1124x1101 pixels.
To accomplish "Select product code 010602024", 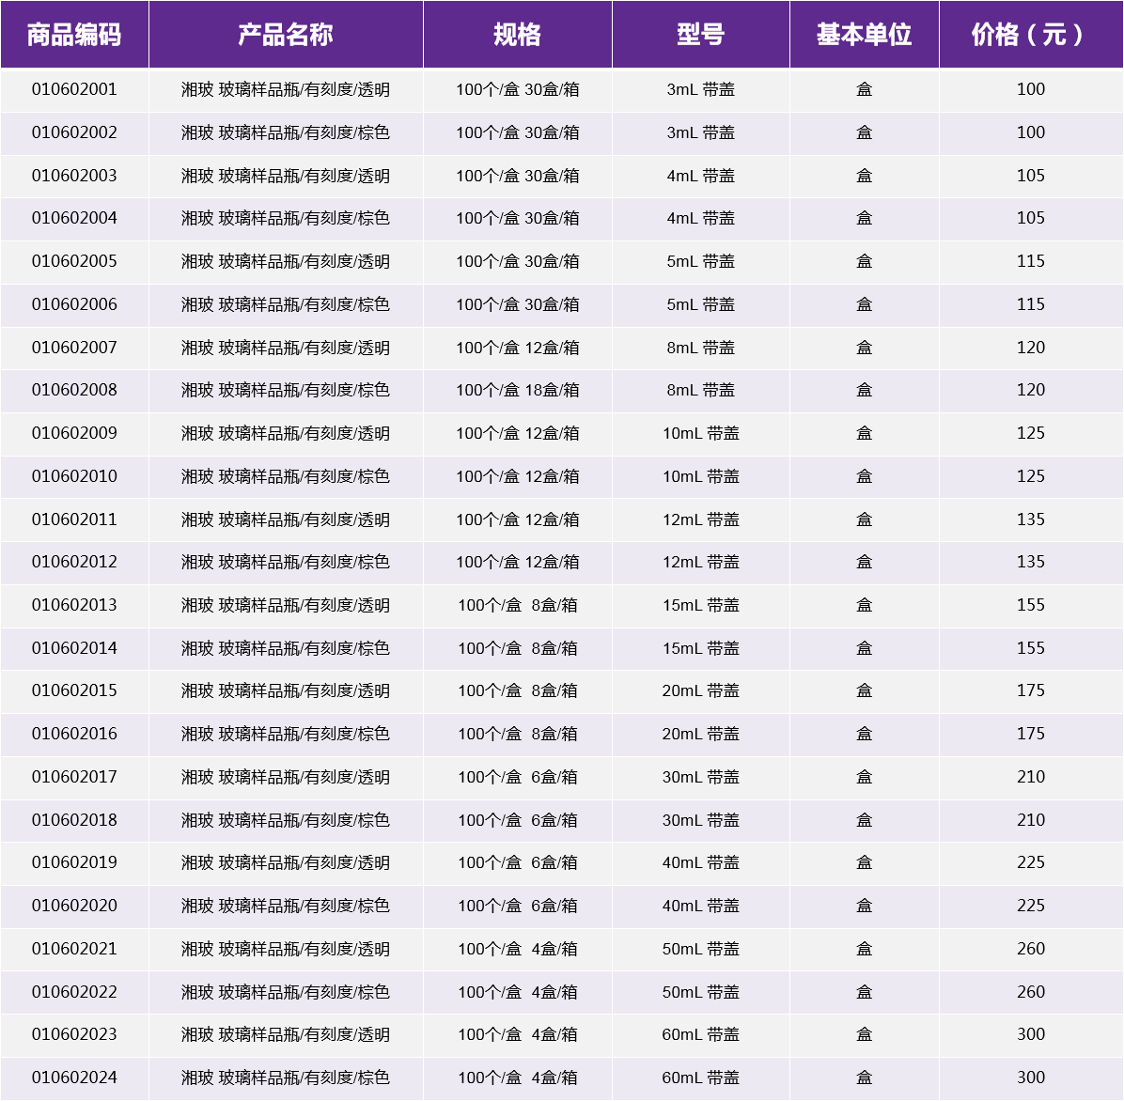I will click(x=74, y=1078).
